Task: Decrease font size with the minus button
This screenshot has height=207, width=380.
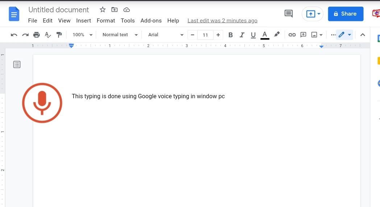Action: click(x=193, y=35)
